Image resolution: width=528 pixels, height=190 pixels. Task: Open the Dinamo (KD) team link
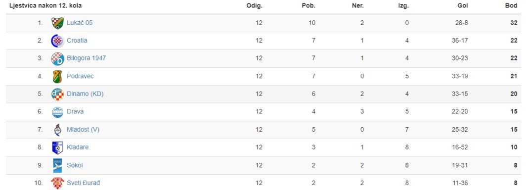tap(85, 94)
